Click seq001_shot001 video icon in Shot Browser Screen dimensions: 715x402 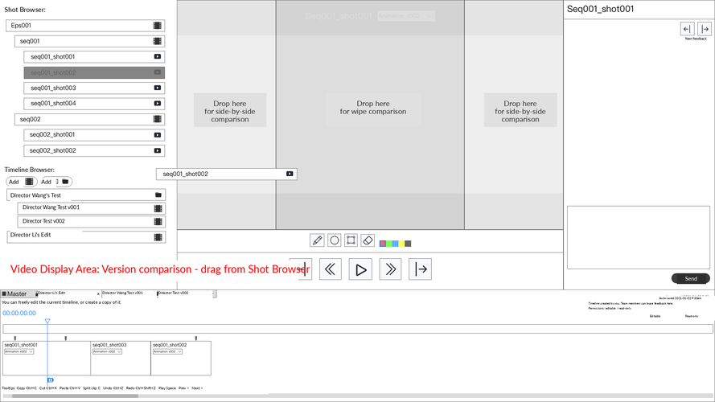tap(158, 56)
